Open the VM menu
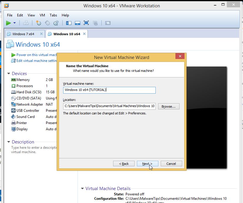Viewport: 243px width, 203px height. point(42,15)
